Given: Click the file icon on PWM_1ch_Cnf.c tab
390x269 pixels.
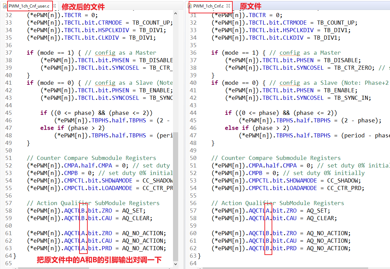Looking at the screenshot, I should [x=190, y=6].
